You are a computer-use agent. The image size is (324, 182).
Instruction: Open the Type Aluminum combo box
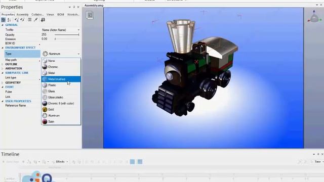pyautogui.click(x=61, y=54)
